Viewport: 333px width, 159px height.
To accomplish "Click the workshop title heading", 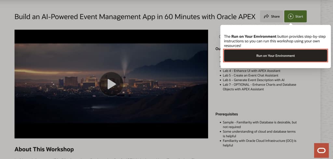I will coord(135,17).
